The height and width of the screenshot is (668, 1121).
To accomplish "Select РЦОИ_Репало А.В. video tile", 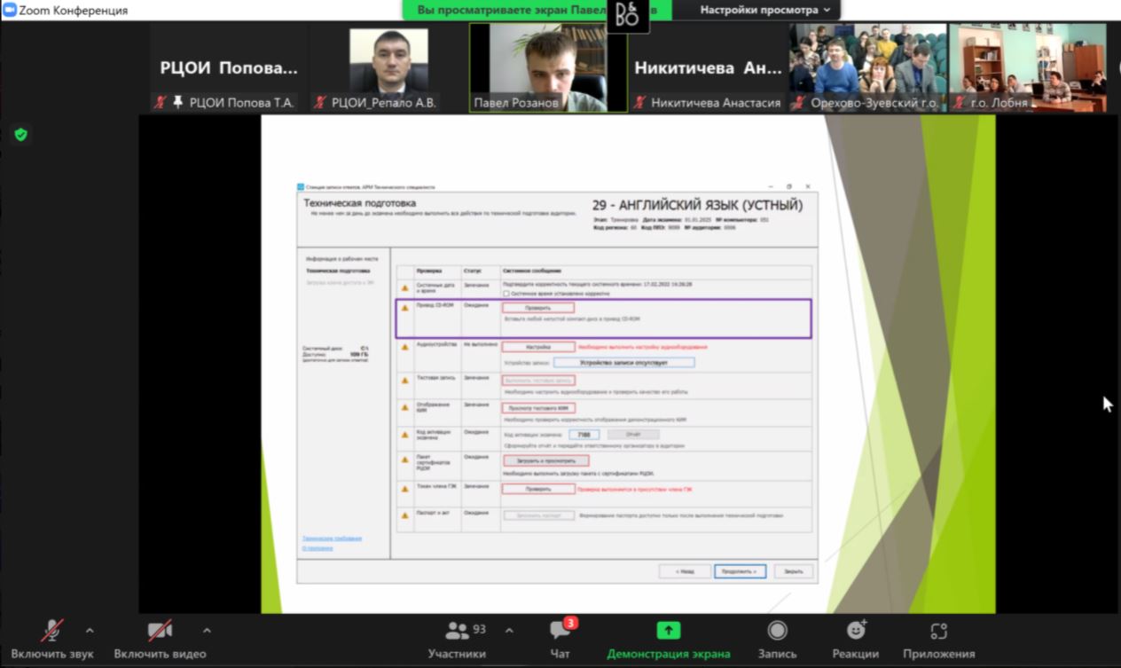I will pos(388,67).
